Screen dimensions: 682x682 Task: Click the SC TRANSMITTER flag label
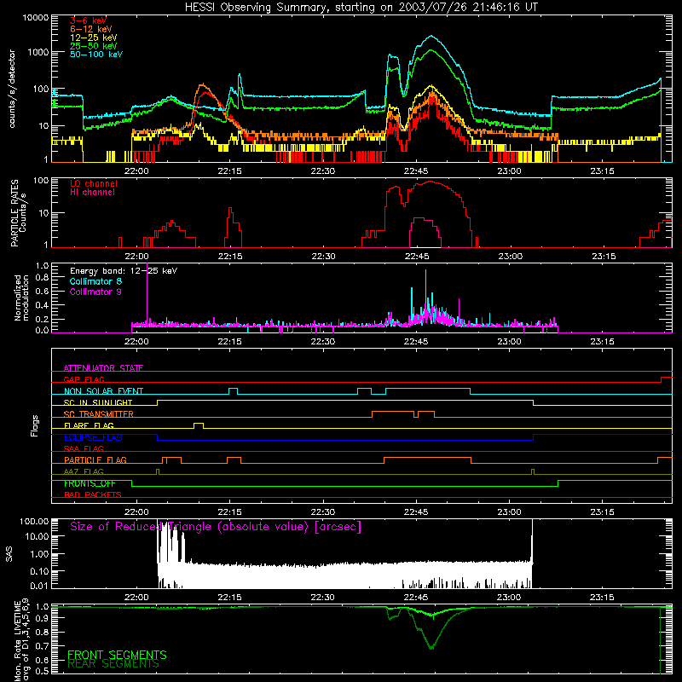coord(99,413)
